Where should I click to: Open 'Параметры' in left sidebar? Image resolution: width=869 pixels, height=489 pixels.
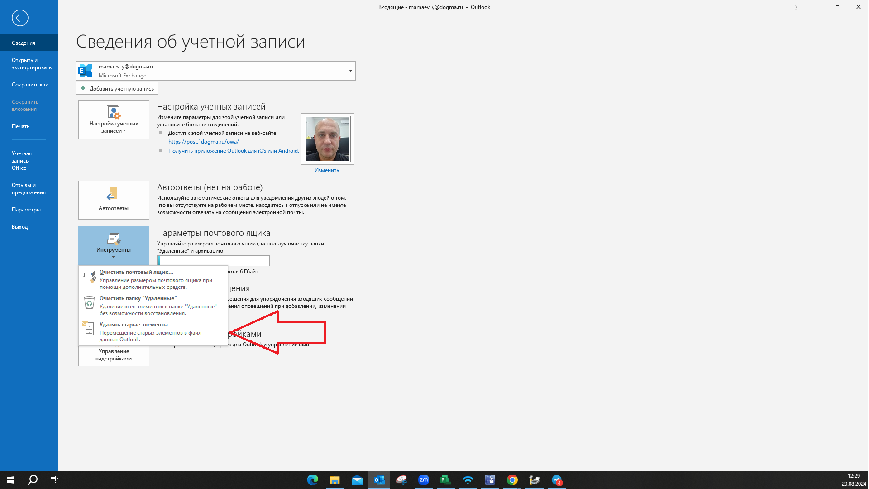click(26, 210)
